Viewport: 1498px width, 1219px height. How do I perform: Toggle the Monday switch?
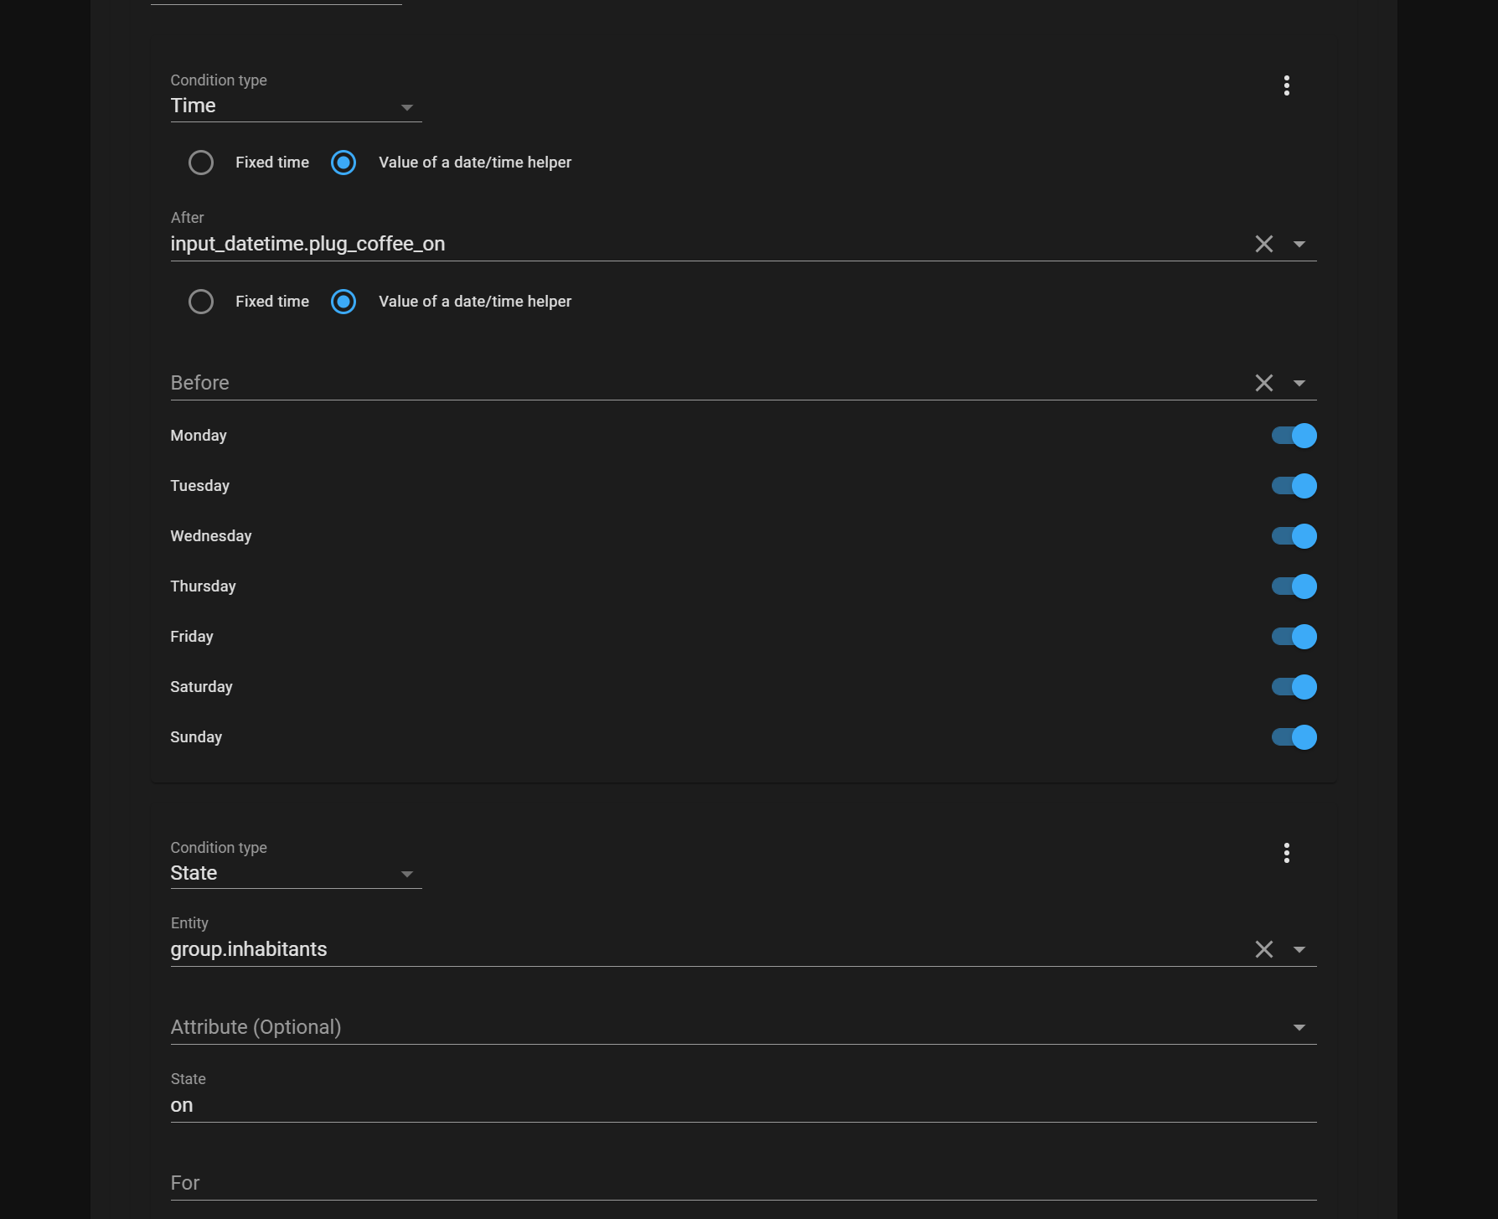(x=1294, y=436)
